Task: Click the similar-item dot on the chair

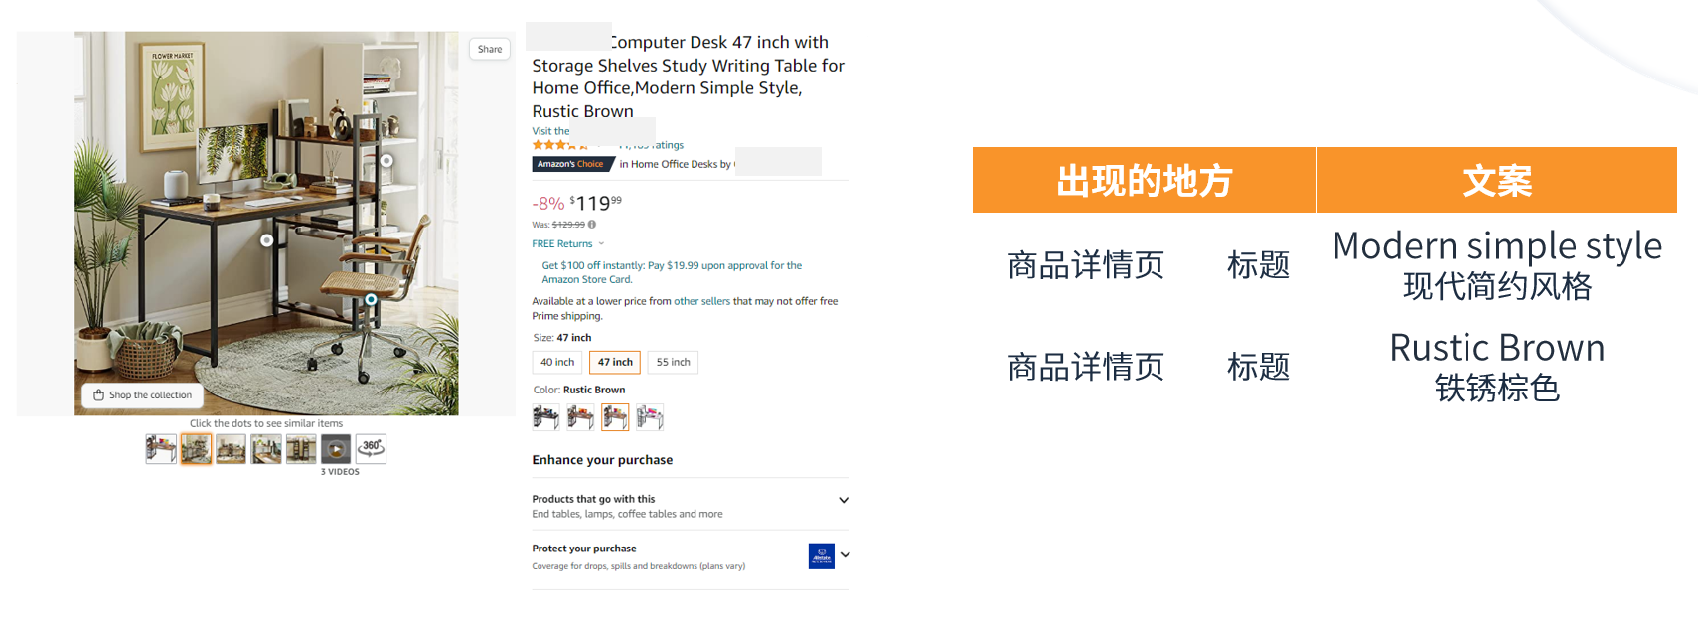Action: tap(371, 299)
